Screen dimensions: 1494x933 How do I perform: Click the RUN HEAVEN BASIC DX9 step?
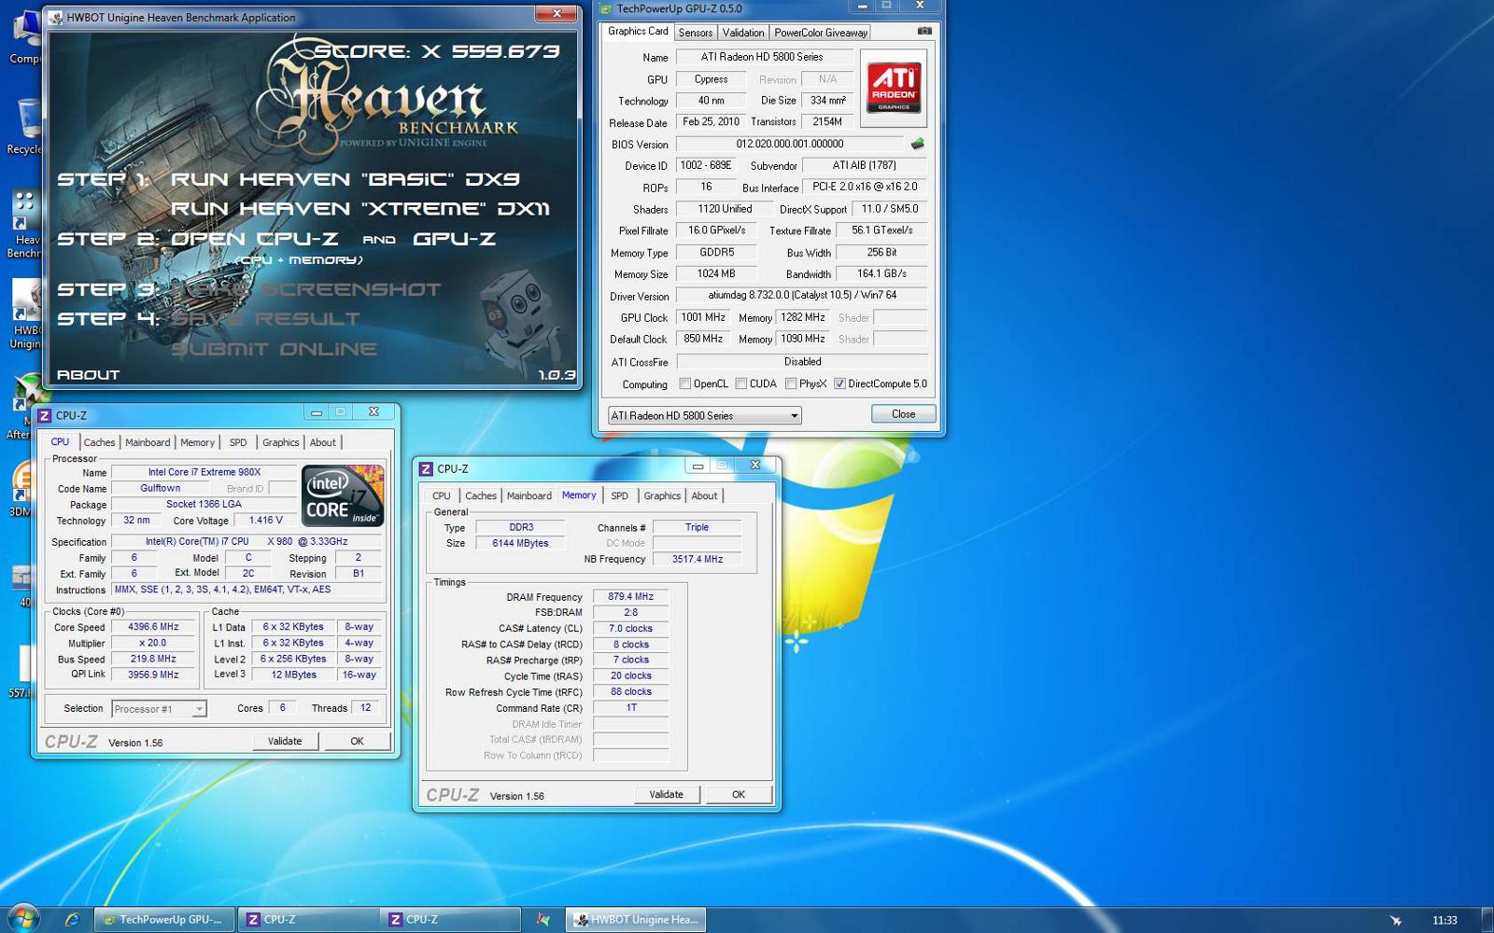tap(345, 179)
